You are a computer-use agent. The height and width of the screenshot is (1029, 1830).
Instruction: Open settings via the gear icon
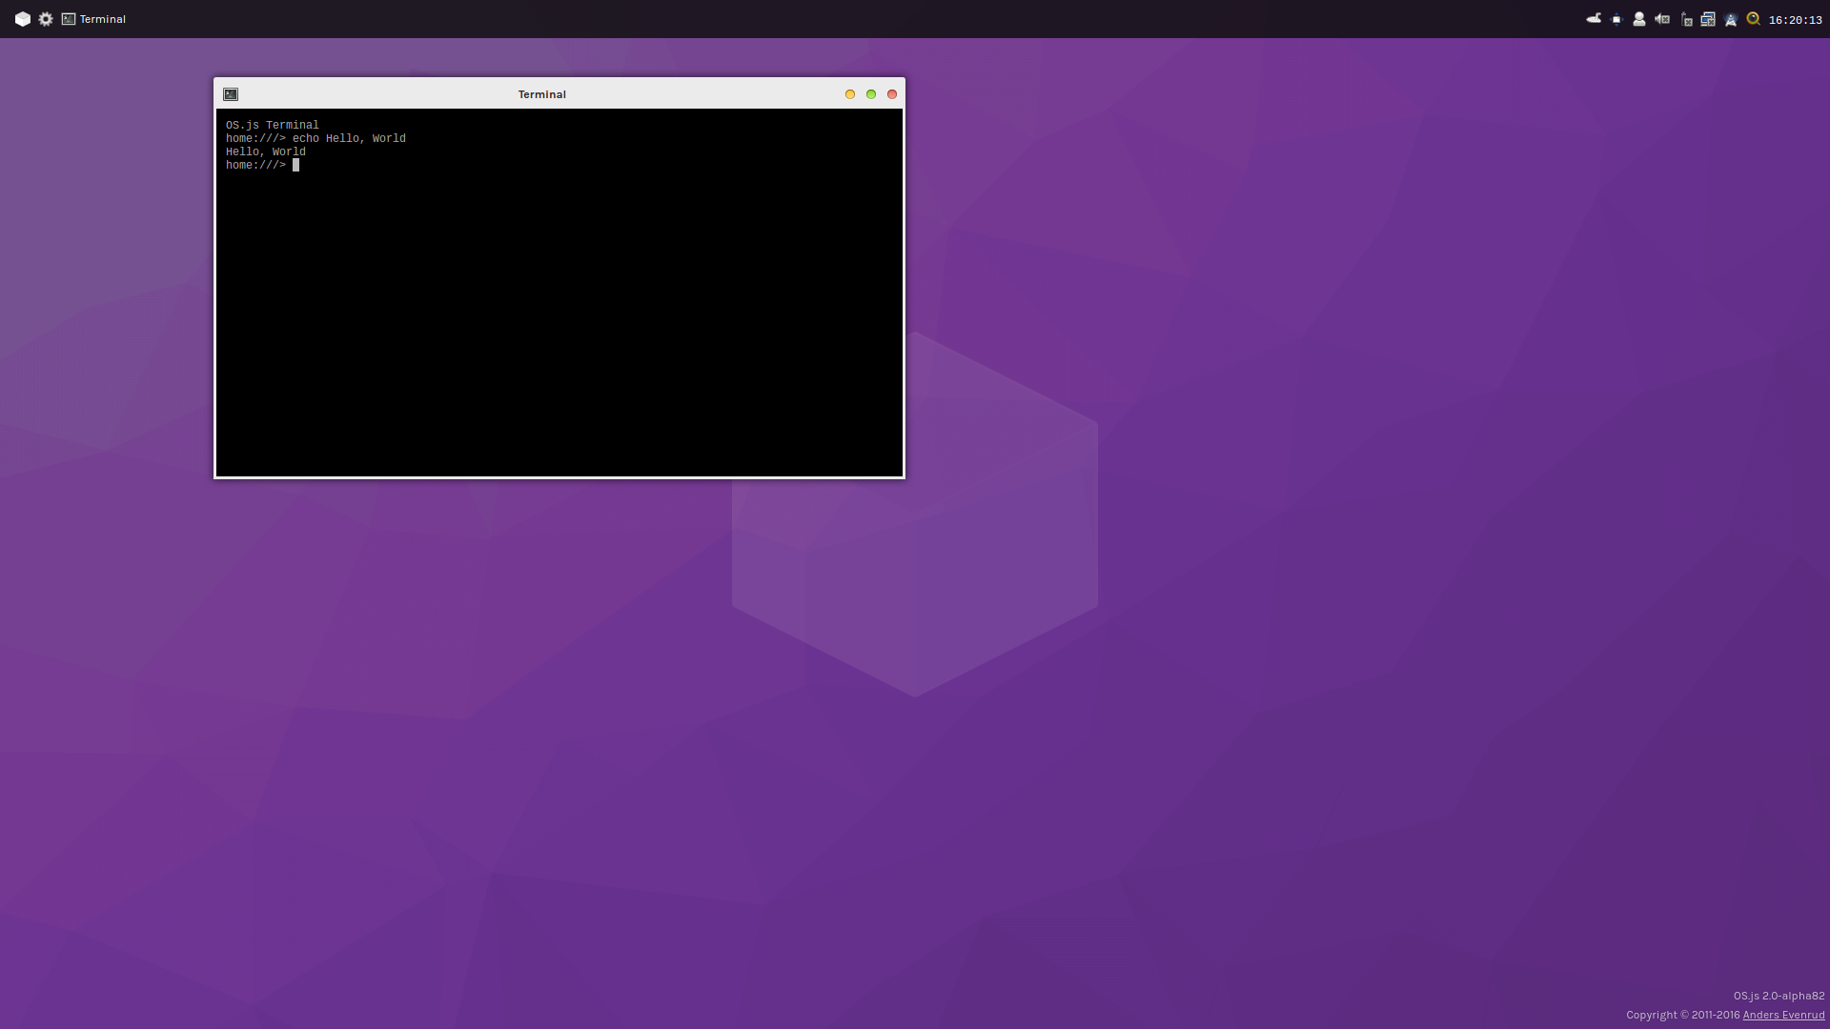point(46,19)
